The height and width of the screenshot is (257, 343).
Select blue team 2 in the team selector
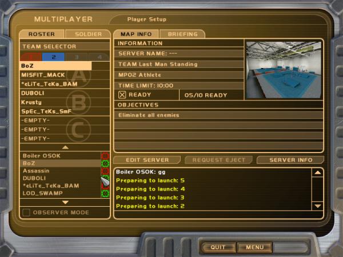click(x=53, y=57)
